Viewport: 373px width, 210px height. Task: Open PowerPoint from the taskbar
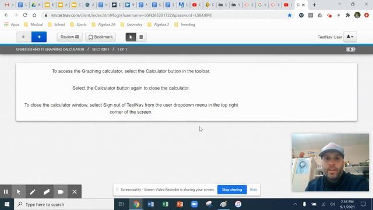pos(180,204)
